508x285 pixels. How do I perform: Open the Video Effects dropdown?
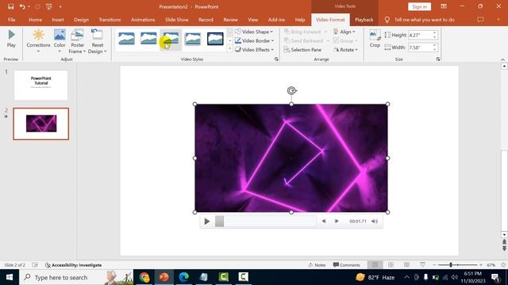click(254, 50)
